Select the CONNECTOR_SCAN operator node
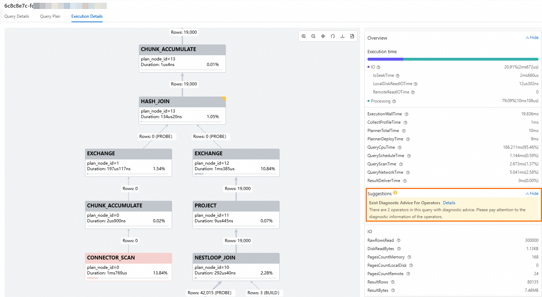The height and width of the screenshot is (297, 542). point(129,267)
